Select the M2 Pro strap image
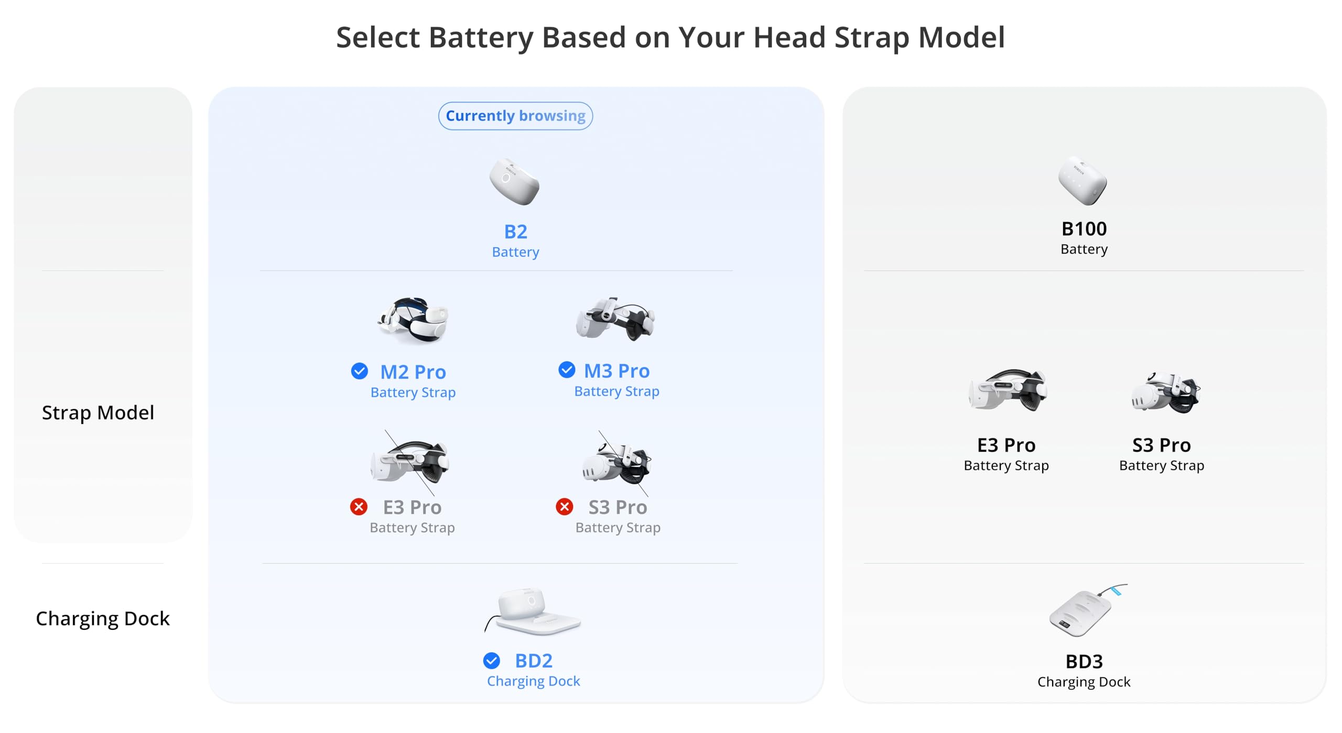1342x733 pixels. click(414, 320)
